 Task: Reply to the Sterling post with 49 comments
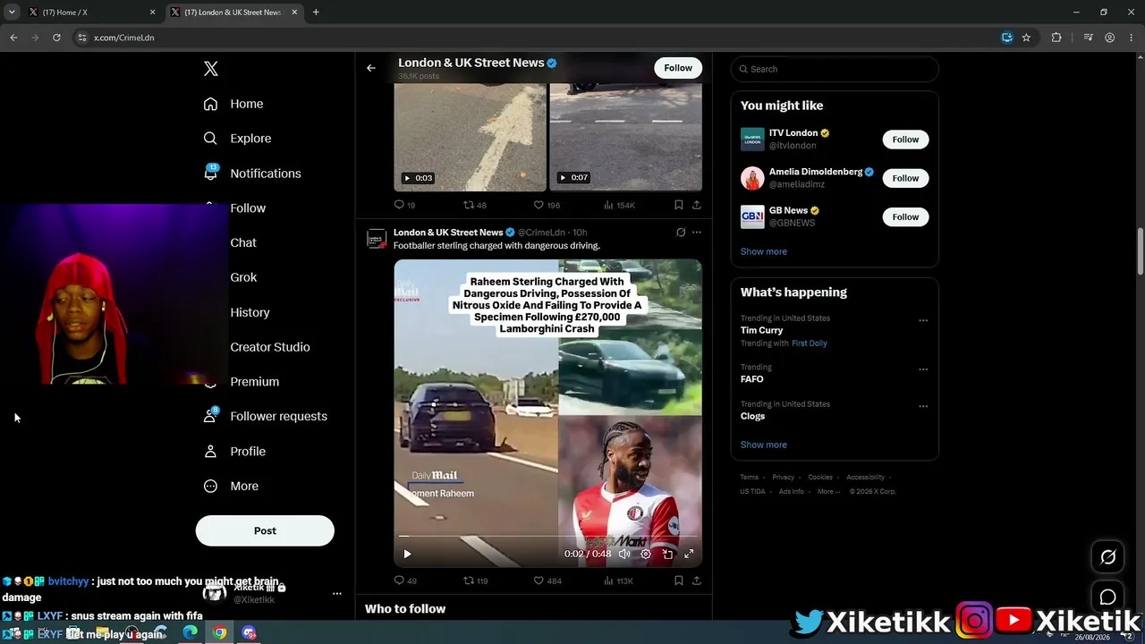(x=405, y=580)
